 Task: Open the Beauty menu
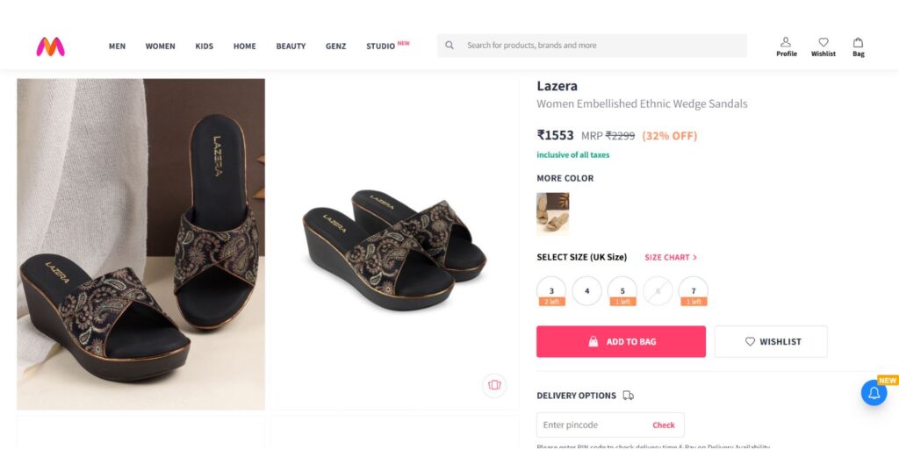click(x=291, y=46)
